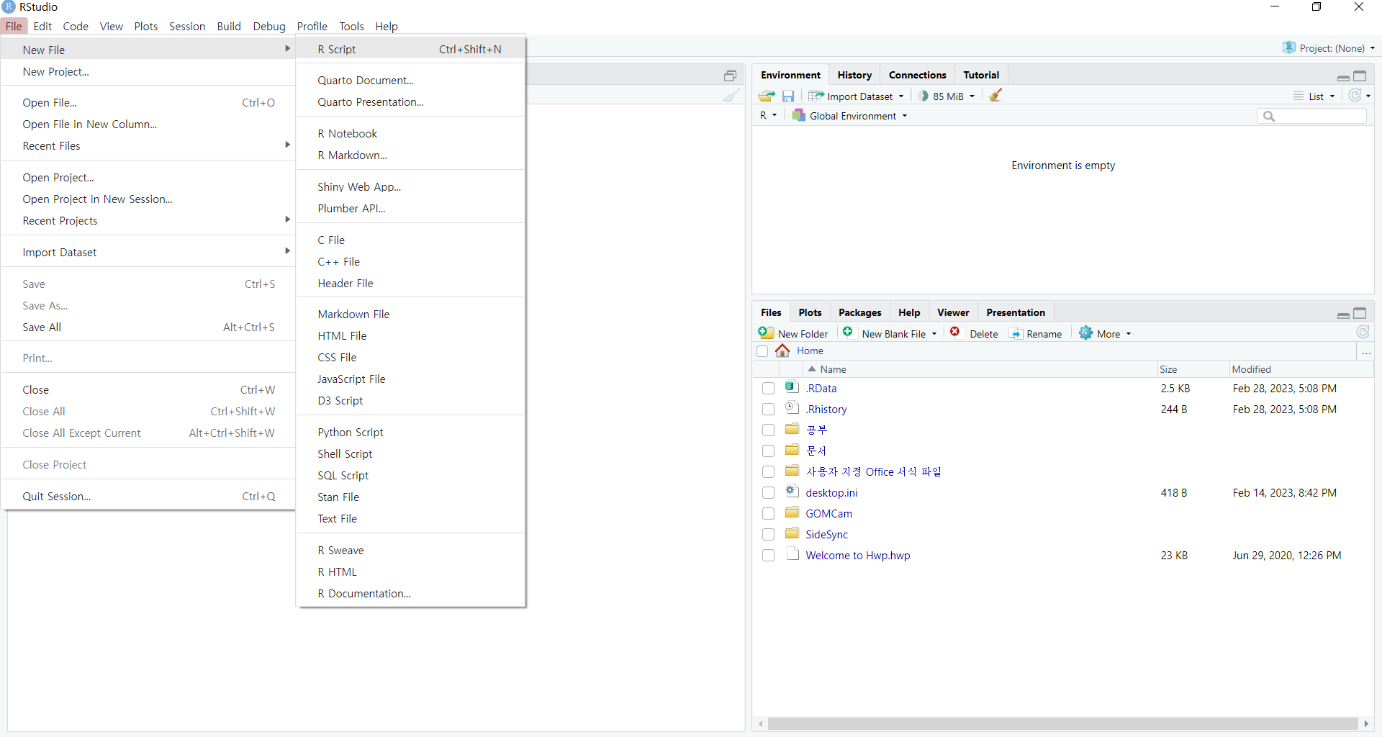Click the Files pane horizontal scrollbar
The height and width of the screenshot is (737, 1382).
1062,723
